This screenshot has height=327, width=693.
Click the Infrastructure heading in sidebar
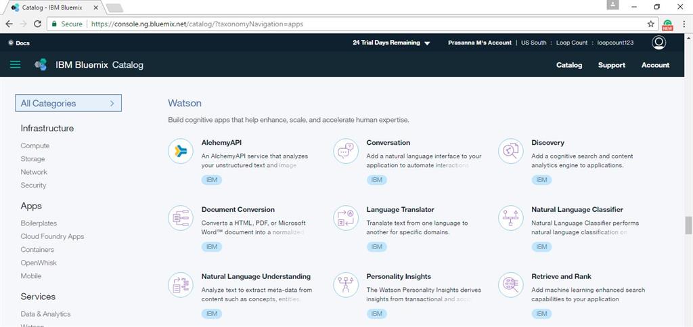point(47,128)
